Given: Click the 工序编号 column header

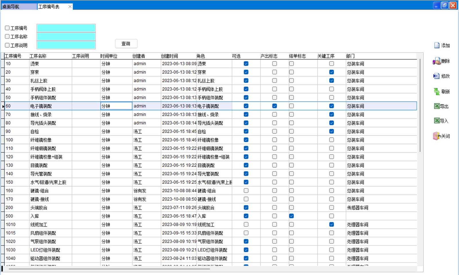Looking at the screenshot, I should point(13,56).
